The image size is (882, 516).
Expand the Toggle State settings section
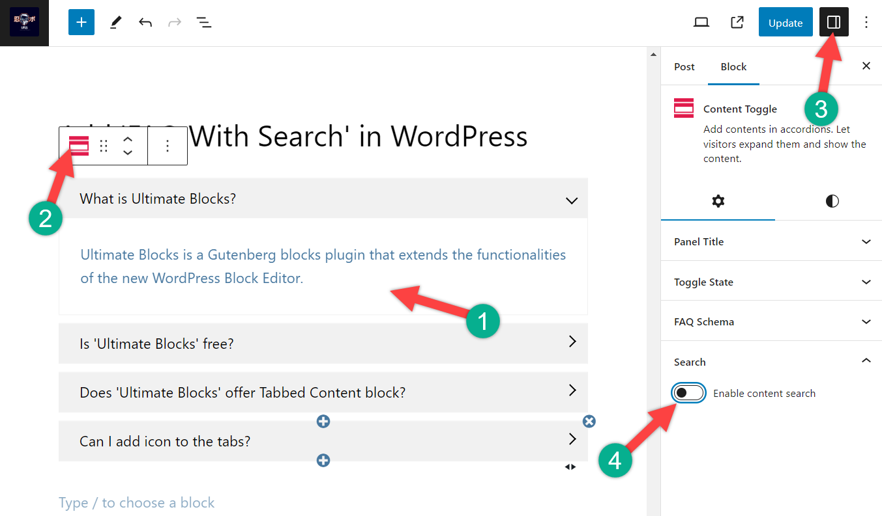(x=772, y=282)
